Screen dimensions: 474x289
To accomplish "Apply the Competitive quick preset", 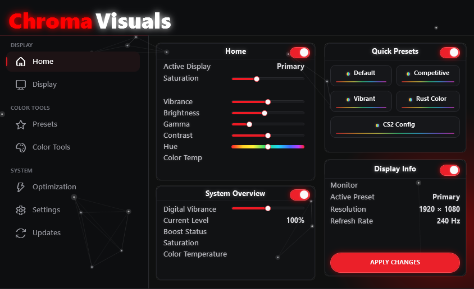I will click(428, 76).
